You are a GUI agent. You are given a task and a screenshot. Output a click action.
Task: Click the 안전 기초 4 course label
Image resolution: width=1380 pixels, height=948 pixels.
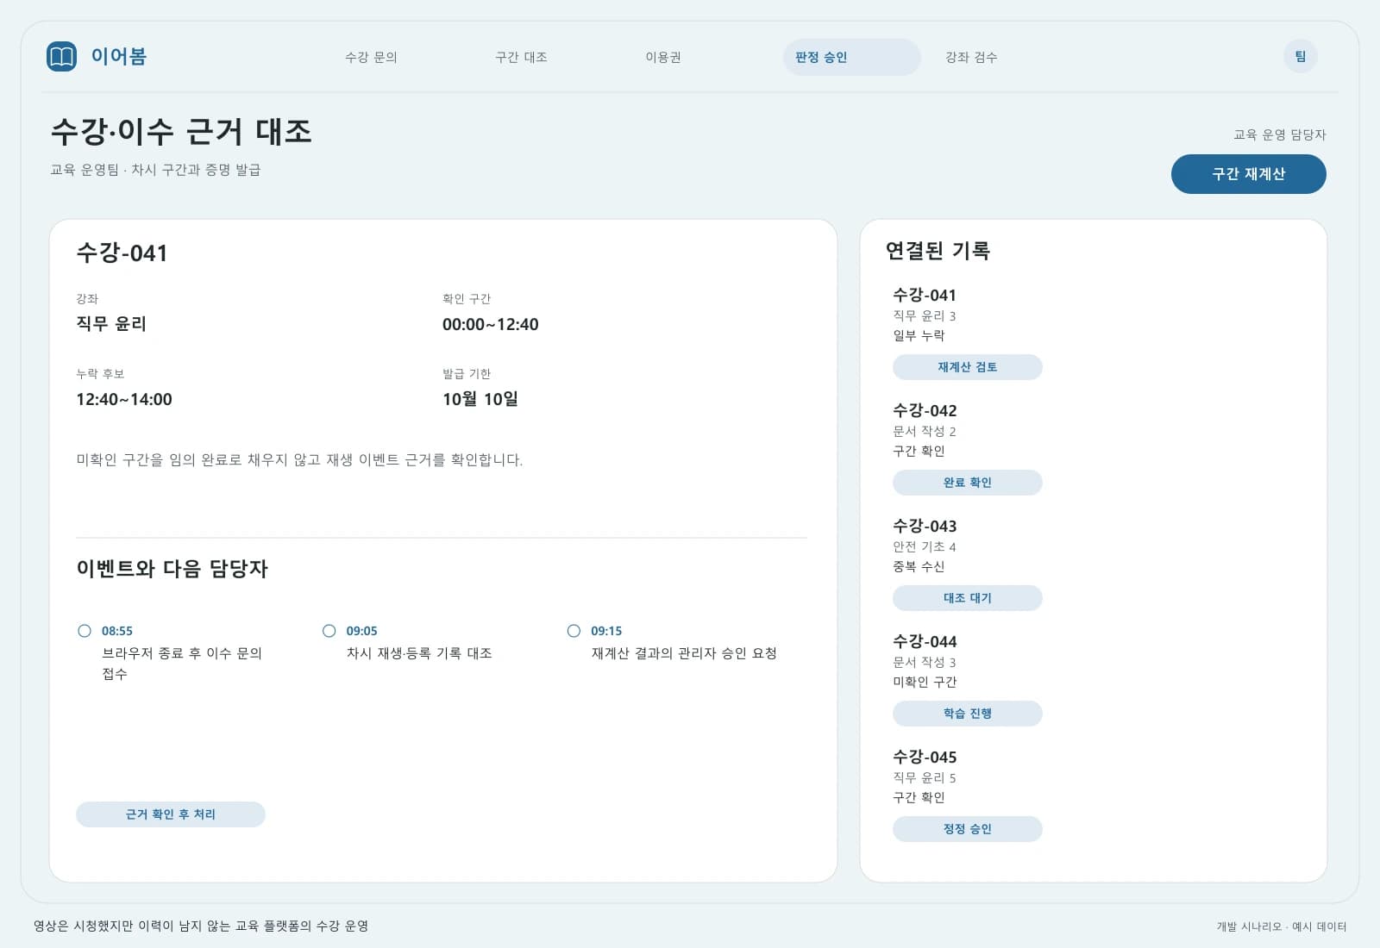coord(924,546)
